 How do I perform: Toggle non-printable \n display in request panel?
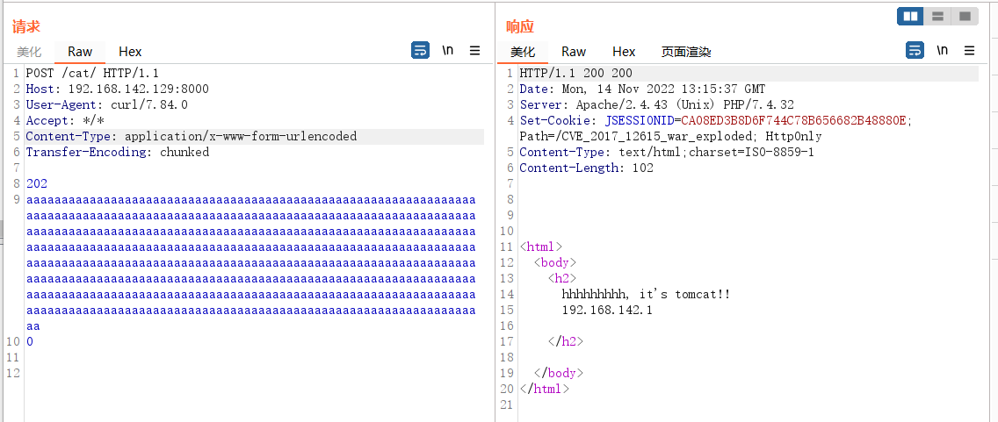448,51
